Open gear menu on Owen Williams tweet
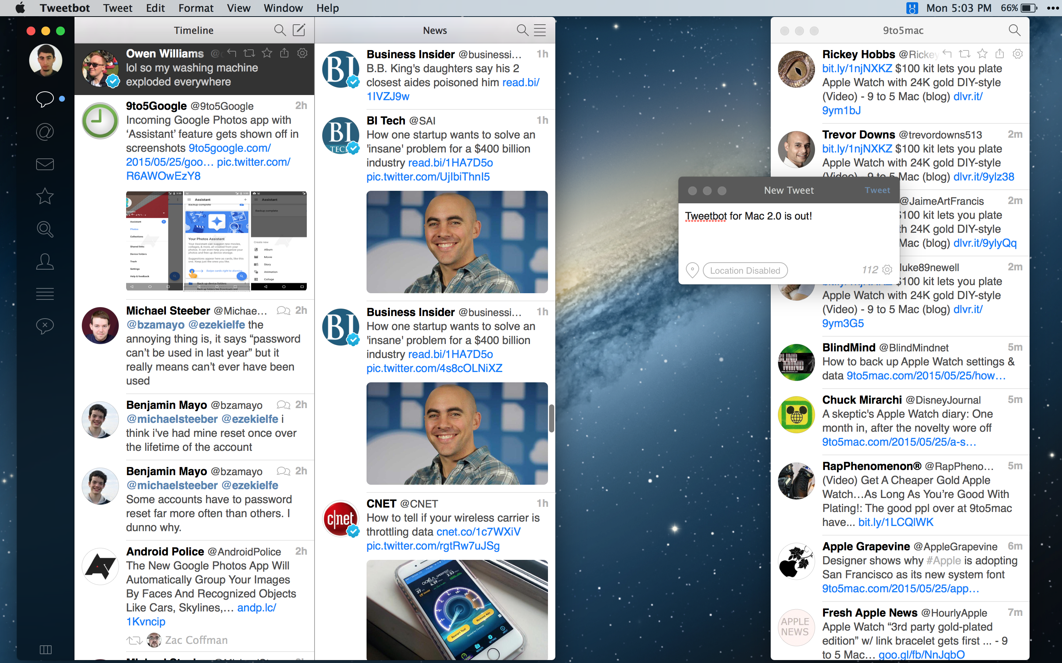The image size is (1062, 663). click(x=302, y=53)
